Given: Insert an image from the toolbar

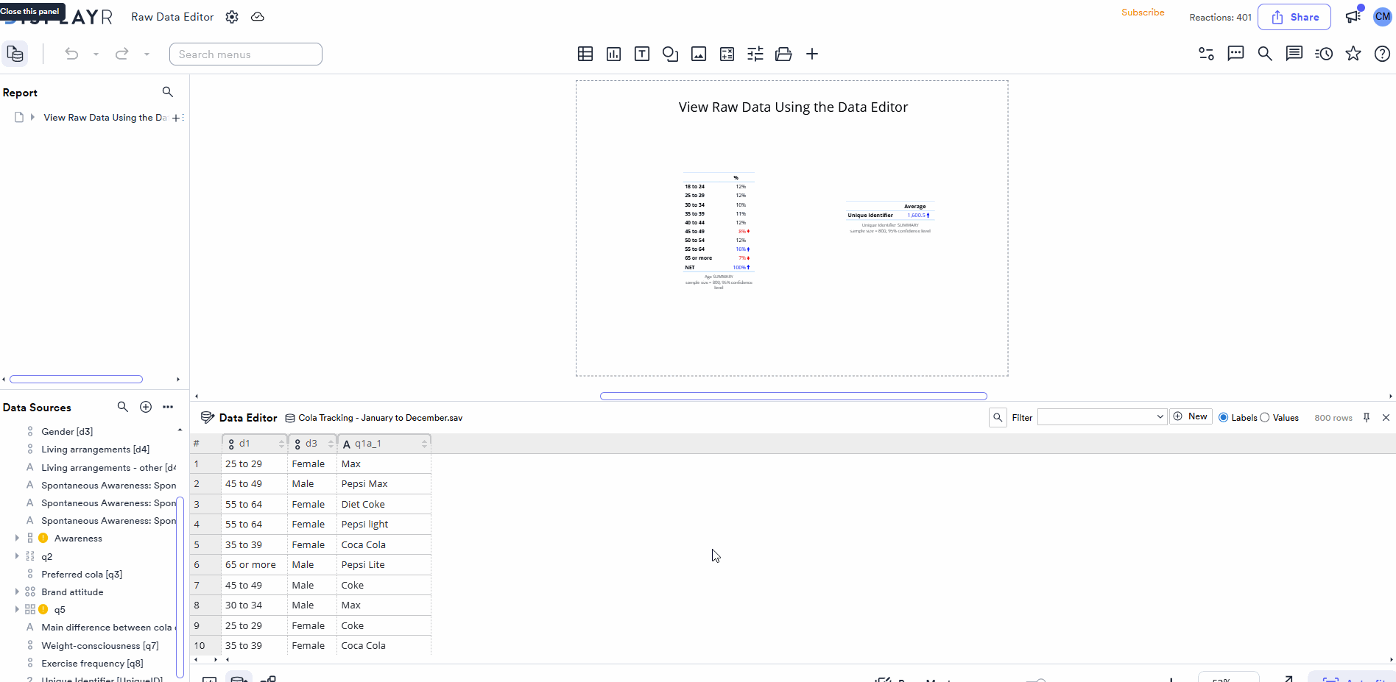Looking at the screenshot, I should tap(698, 54).
